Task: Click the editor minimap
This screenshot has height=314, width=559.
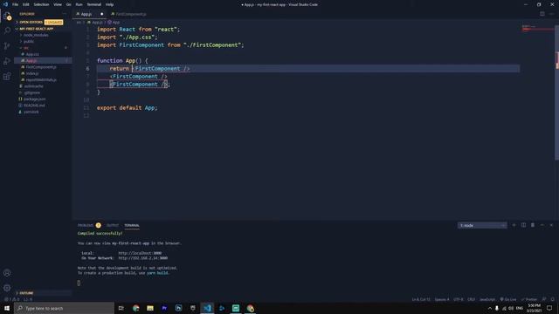Action: coord(537,28)
